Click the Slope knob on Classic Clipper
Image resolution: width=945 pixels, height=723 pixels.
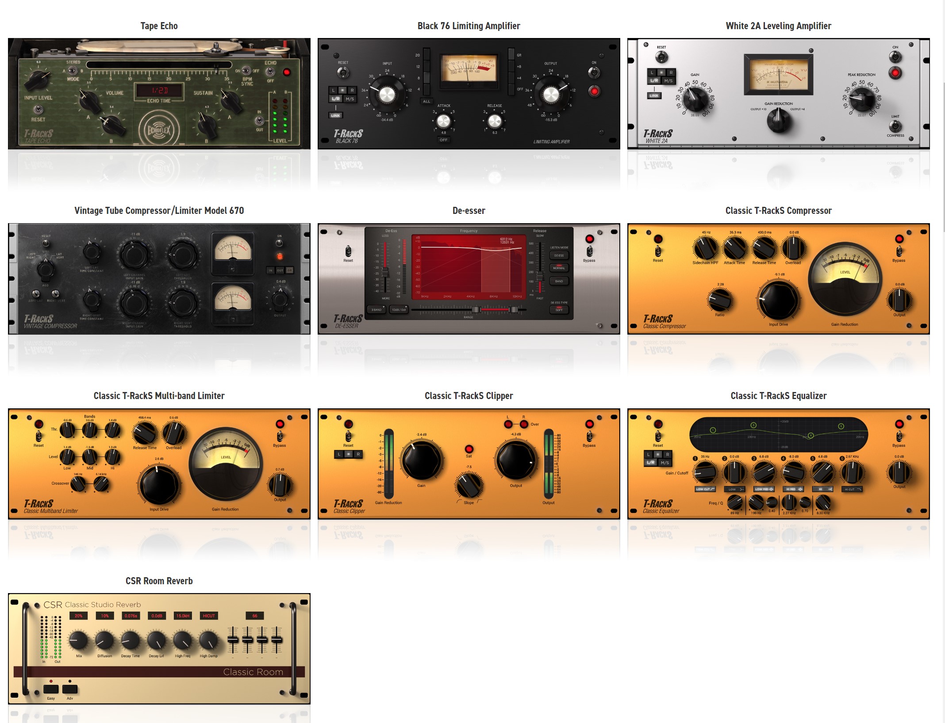469,485
